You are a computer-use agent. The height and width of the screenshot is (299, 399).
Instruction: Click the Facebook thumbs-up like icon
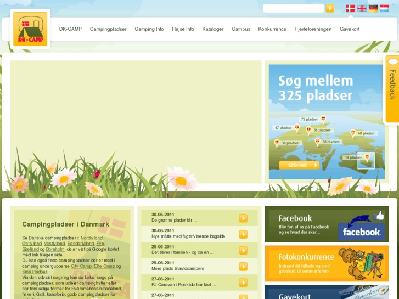(x=379, y=216)
